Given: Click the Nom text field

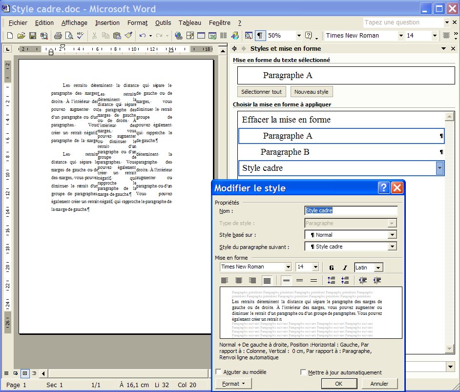Looking at the screenshot, I should pyautogui.click(x=351, y=210).
